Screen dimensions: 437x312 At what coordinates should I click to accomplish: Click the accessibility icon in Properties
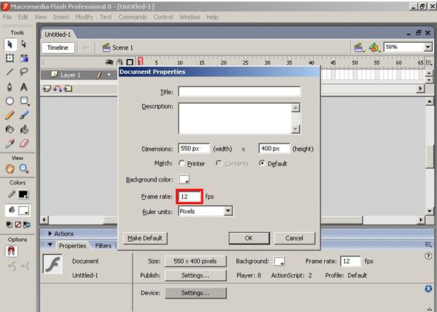[429, 289]
